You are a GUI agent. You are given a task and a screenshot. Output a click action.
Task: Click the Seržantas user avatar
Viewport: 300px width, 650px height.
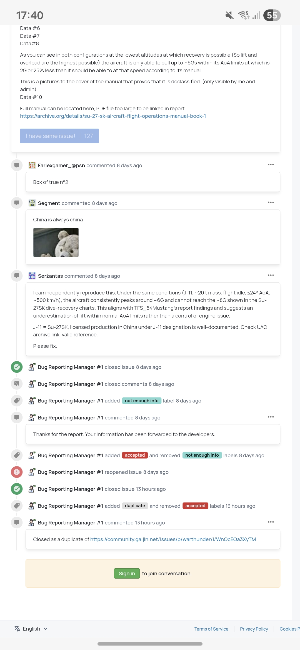tap(32, 276)
